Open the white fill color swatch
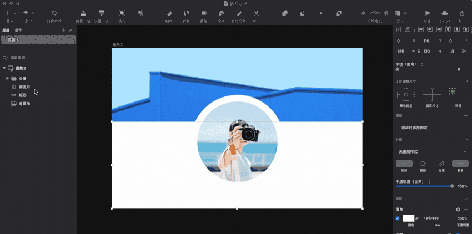472x234 pixels. [409, 218]
